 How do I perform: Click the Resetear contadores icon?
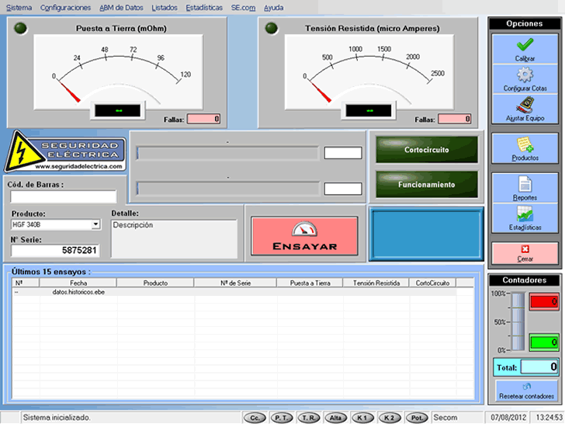(x=527, y=386)
